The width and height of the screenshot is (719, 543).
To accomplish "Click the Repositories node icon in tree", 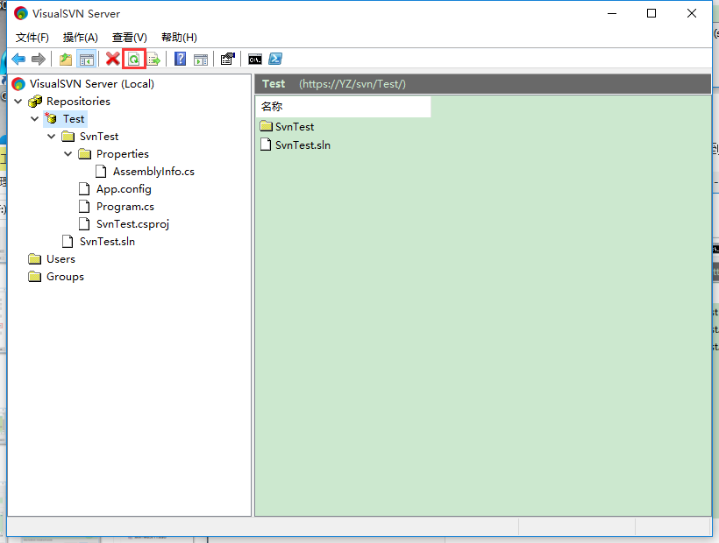I will 35,102.
